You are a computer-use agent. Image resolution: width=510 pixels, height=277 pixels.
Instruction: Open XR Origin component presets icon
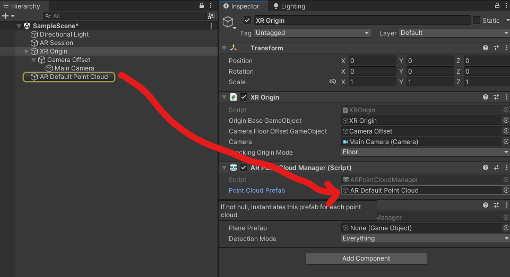coord(496,97)
